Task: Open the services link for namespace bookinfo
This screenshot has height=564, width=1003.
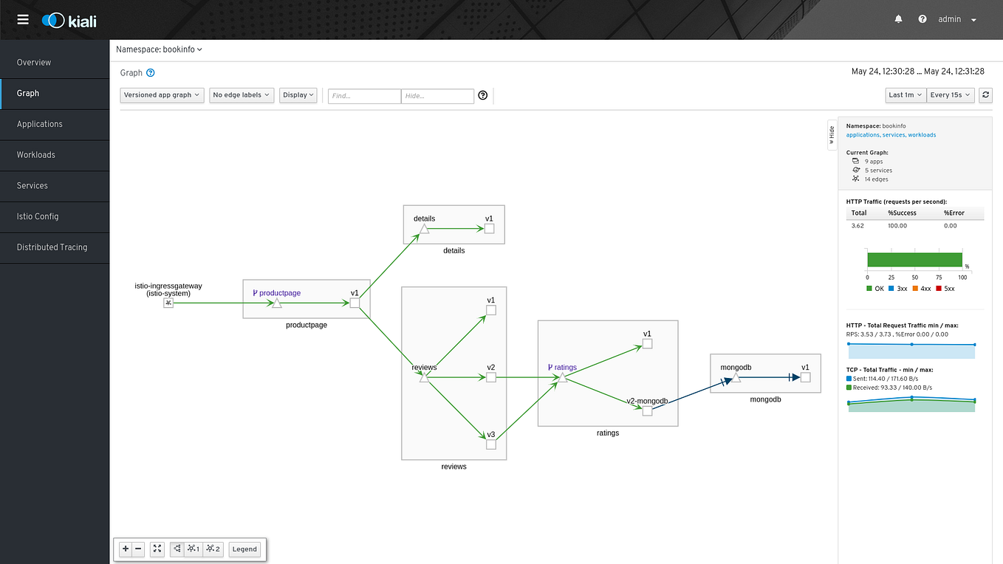Action: click(x=893, y=135)
